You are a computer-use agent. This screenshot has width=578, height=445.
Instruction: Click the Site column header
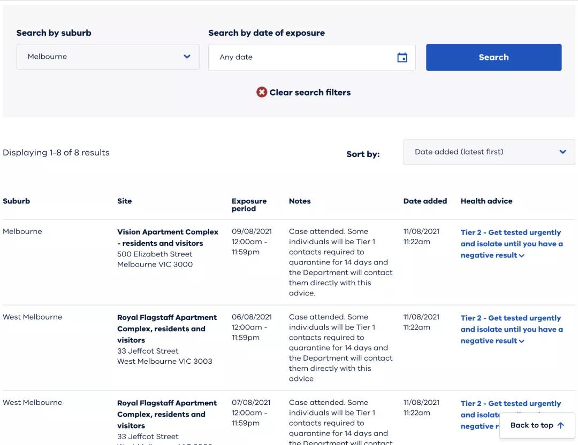point(124,201)
